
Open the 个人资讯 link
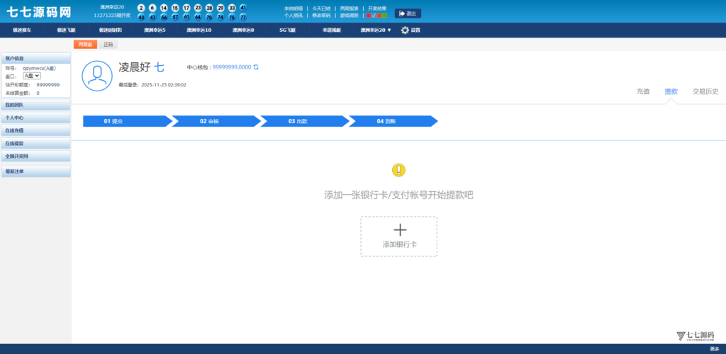[294, 16]
